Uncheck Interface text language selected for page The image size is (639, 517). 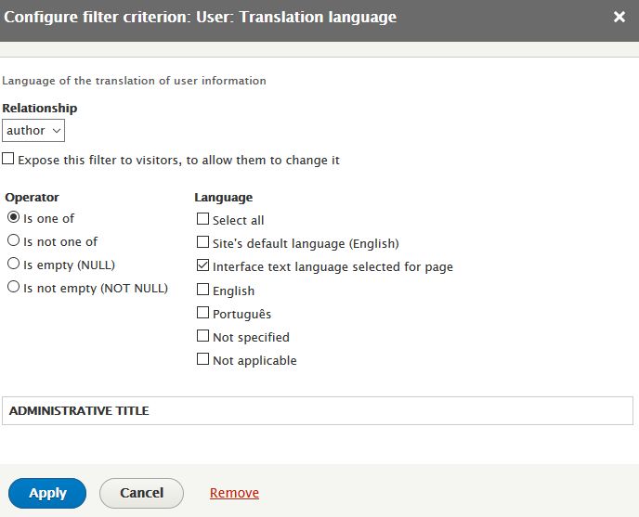[x=202, y=265]
